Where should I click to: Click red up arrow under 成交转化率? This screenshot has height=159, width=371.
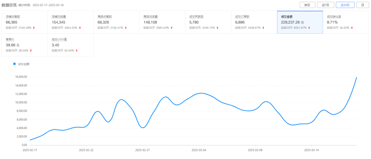pyautogui.click(x=352, y=28)
